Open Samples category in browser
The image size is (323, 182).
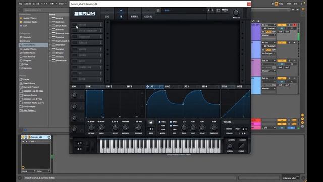click(x=27, y=68)
